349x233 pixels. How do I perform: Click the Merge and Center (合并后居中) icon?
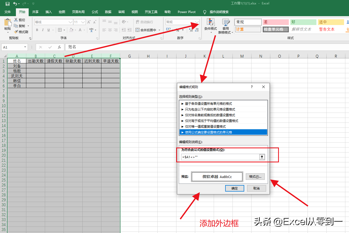pyautogui.click(x=137, y=30)
